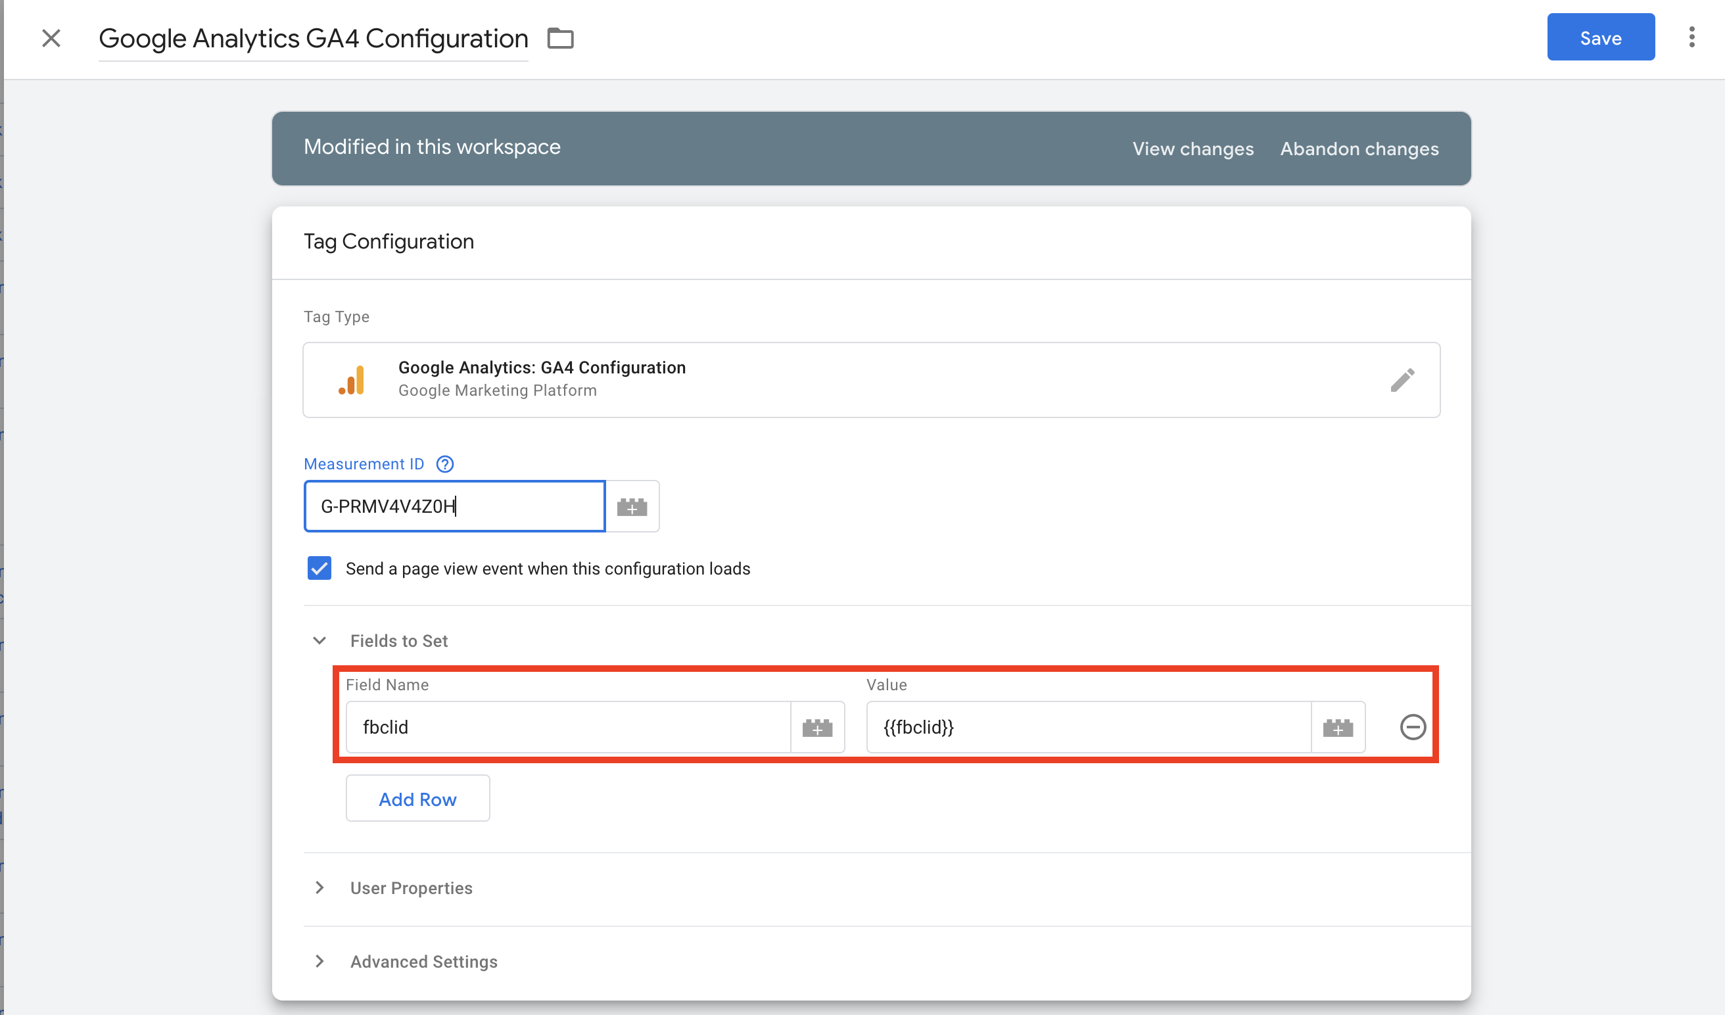The width and height of the screenshot is (1725, 1015).
Task: Click Abandon changes link
Action: click(1359, 149)
